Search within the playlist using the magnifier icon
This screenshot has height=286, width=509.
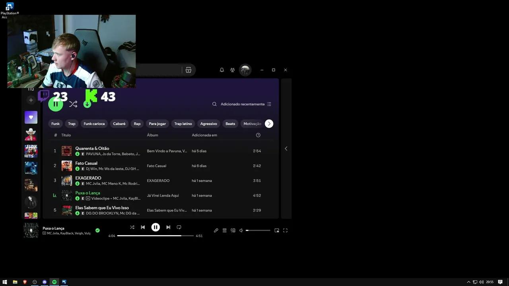pos(214,104)
